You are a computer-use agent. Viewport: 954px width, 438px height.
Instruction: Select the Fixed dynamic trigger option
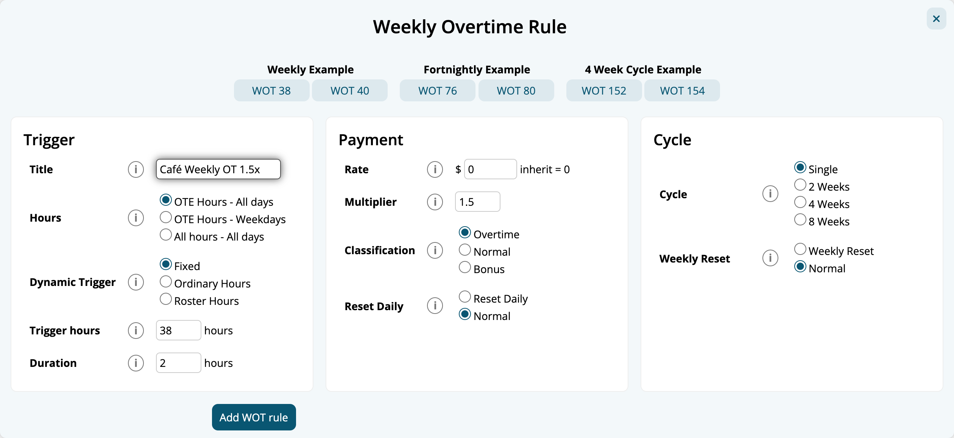(x=165, y=264)
